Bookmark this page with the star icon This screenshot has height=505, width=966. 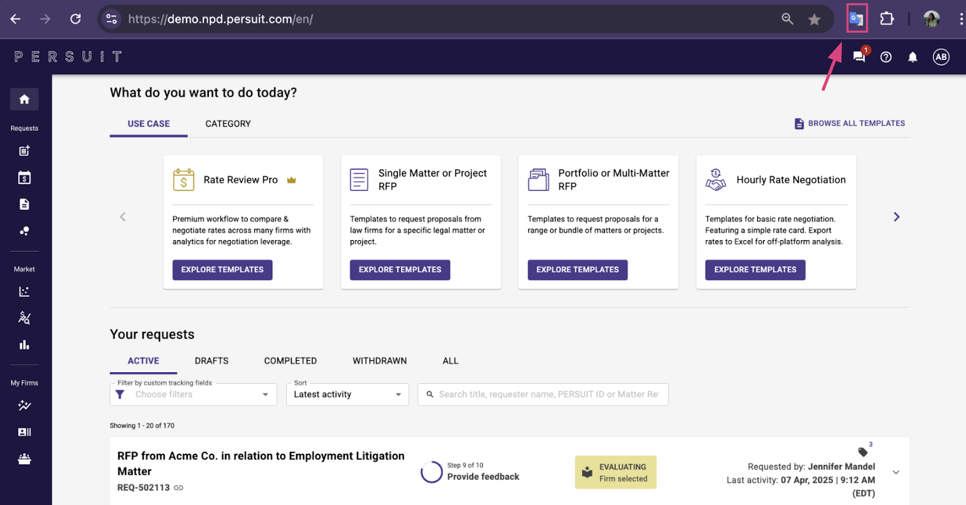[814, 19]
